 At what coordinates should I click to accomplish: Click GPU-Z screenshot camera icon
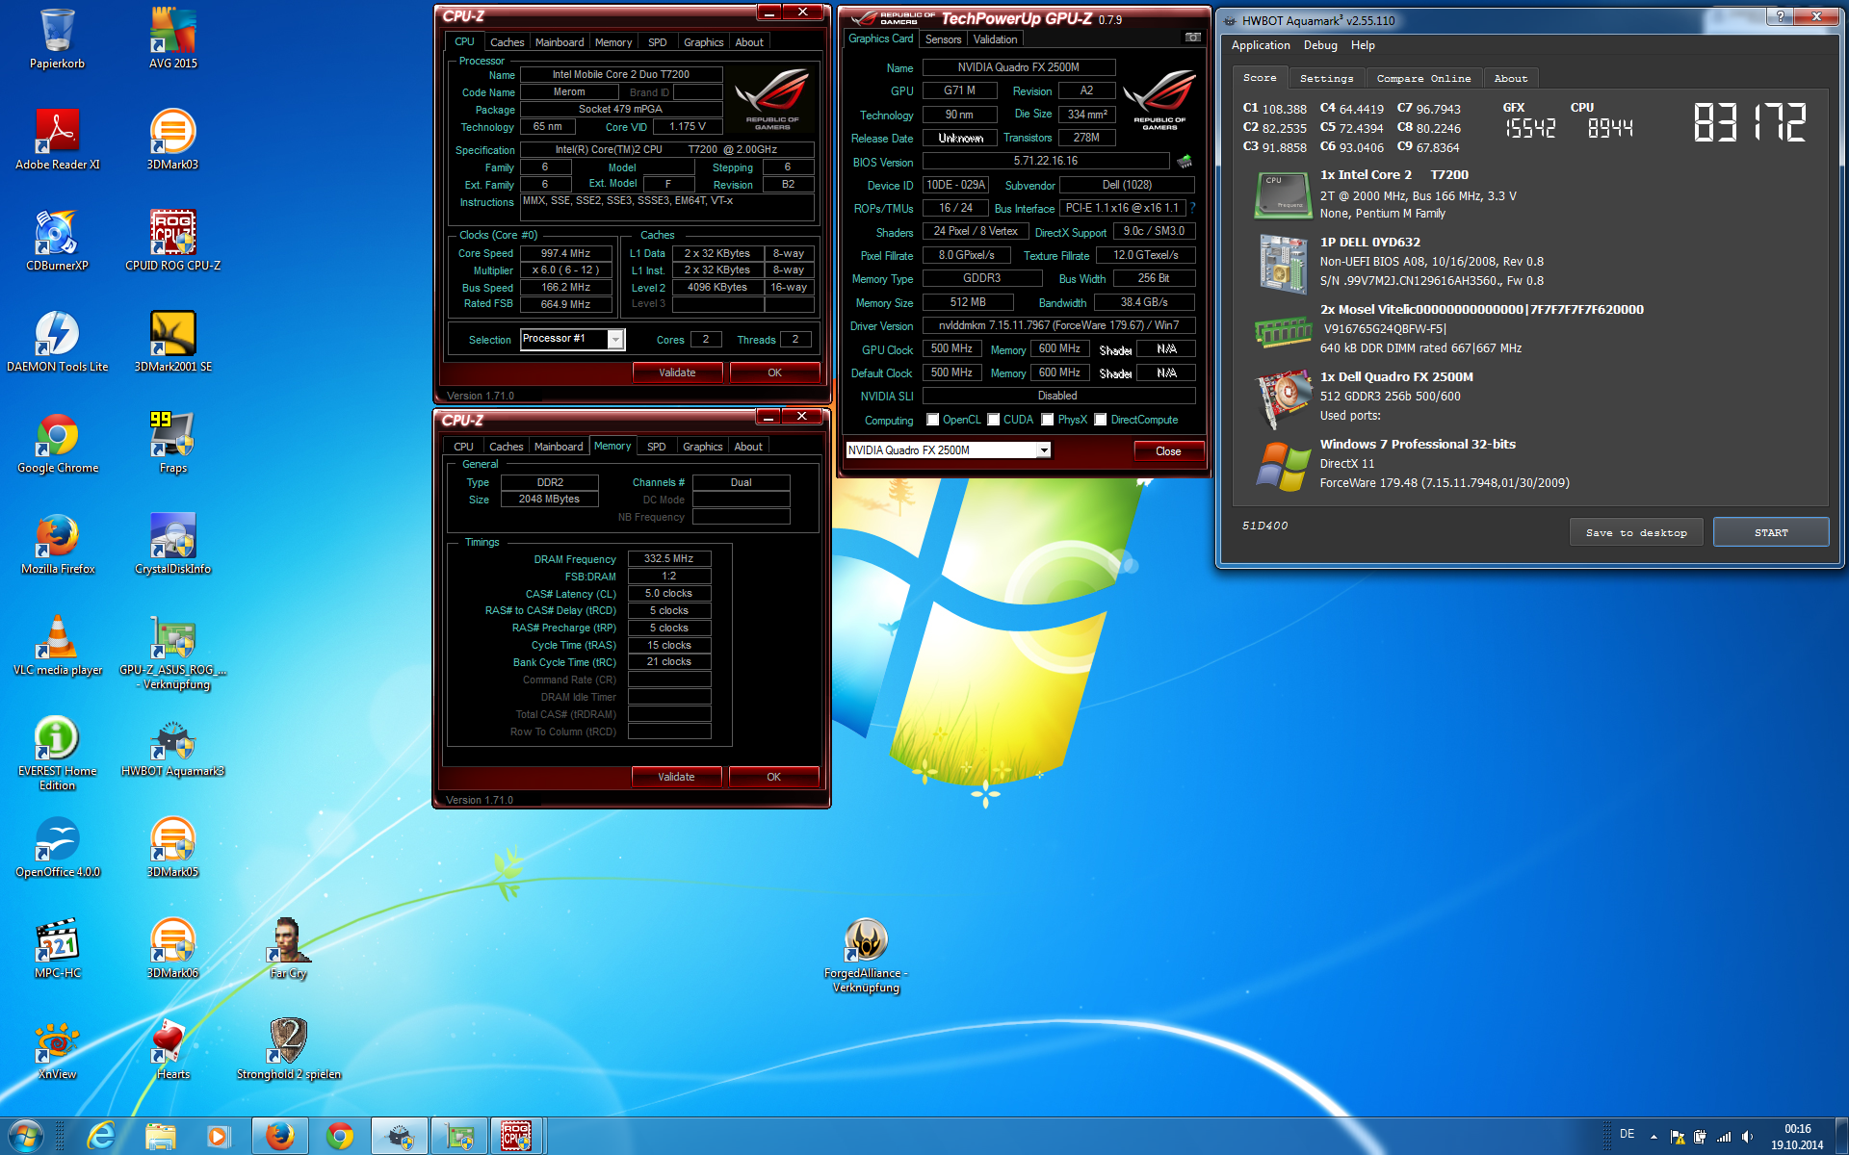(1193, 38)
